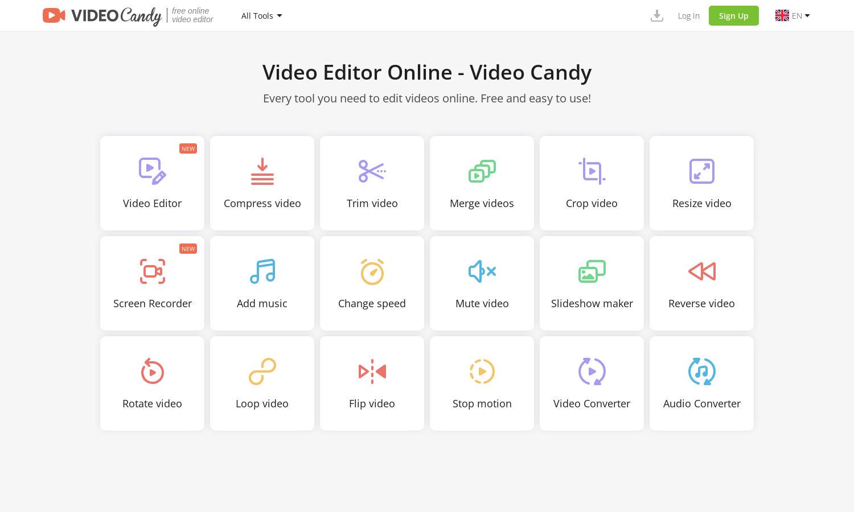This screenshot has height=512, width=854.
Task: Launch the Video Converter icon
Action: (592, 371)
